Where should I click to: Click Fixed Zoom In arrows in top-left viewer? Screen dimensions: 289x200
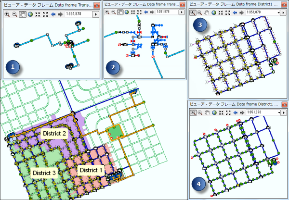point(38,14)
